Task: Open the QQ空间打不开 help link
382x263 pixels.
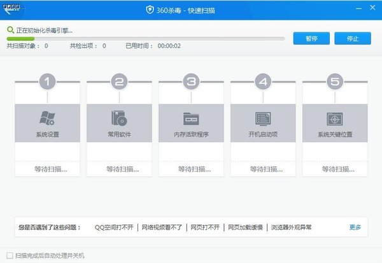Action: tap(114, 227)
